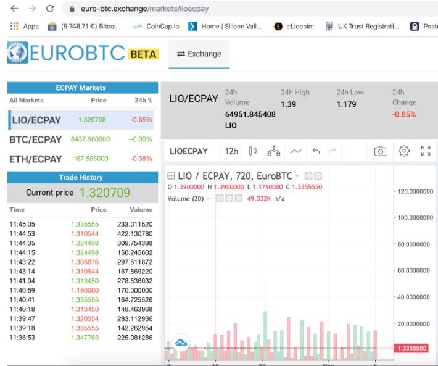Click the round cloud chart logo badge
Viewport: 438px width, 366px height.
pos(181,343)
